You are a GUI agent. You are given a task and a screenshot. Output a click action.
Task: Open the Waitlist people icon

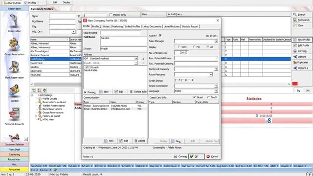coord(14,91)
